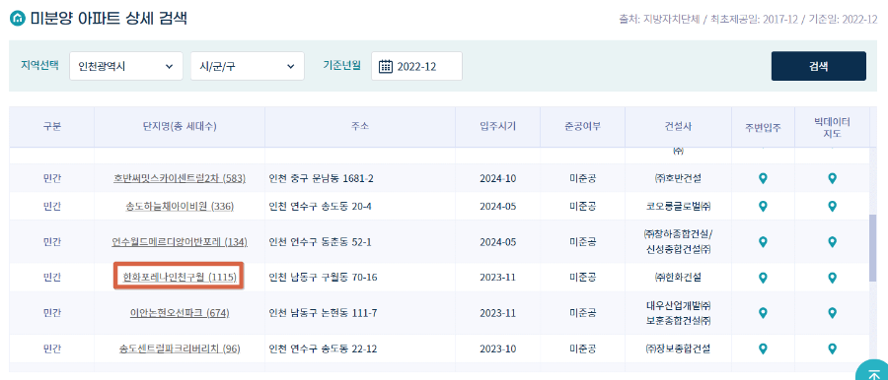Click builder 대우산업개발㈜ 보훈종합건설㈜

point(678,313)
